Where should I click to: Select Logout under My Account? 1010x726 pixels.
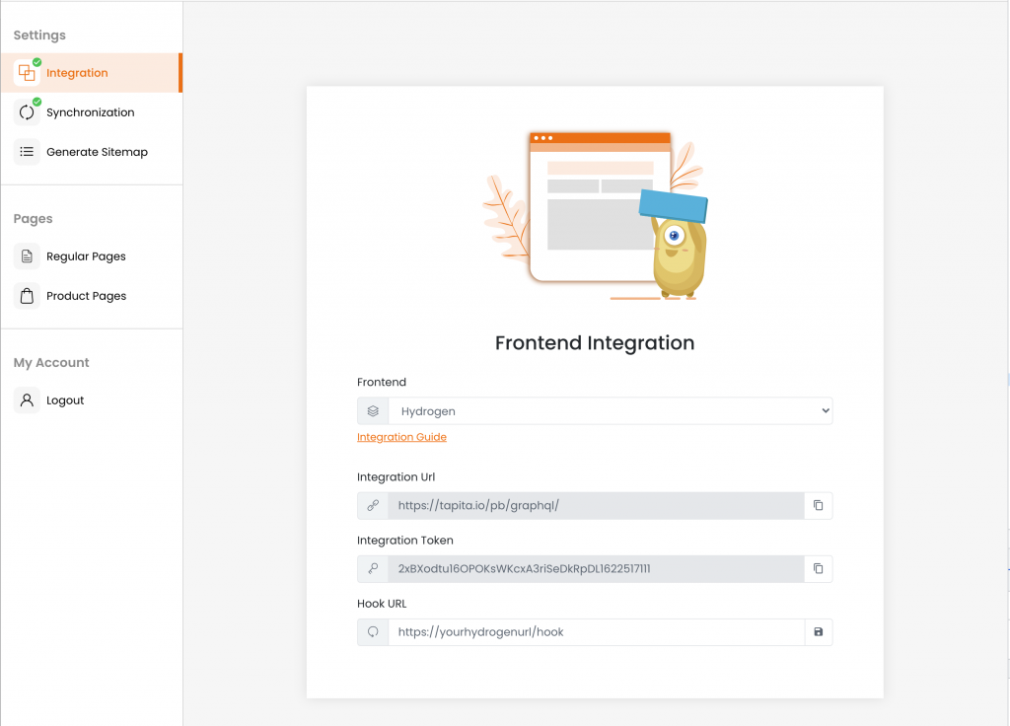[x=91, y=400]
